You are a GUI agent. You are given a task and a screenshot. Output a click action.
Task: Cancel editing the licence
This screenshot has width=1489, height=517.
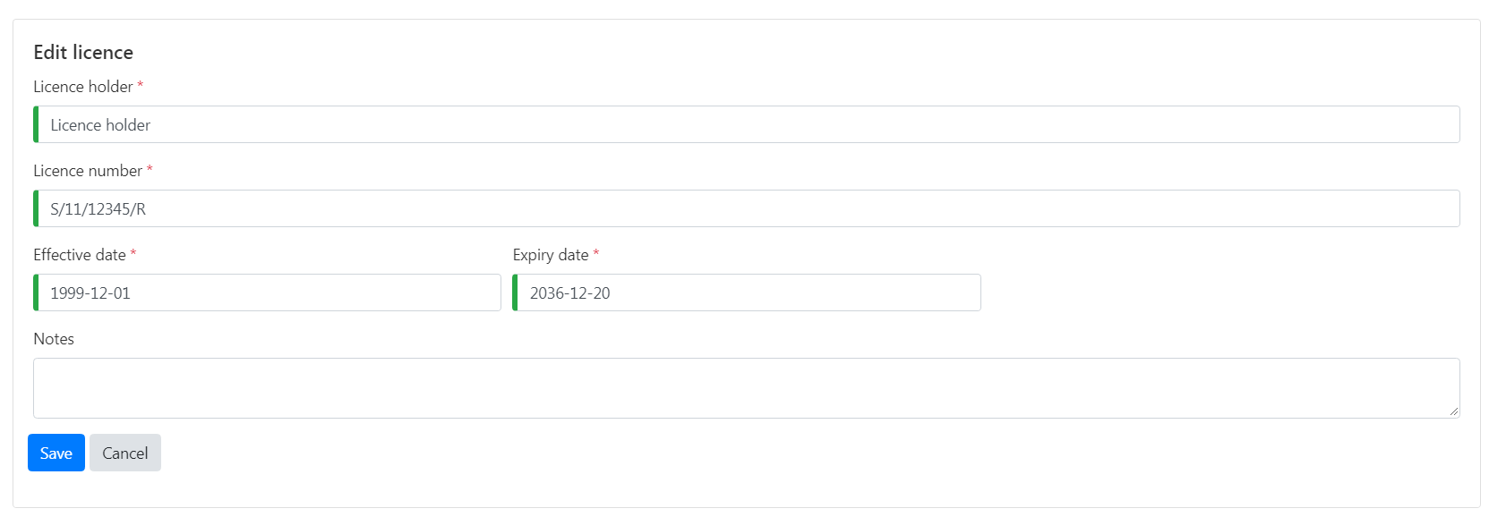pos(125,453)
